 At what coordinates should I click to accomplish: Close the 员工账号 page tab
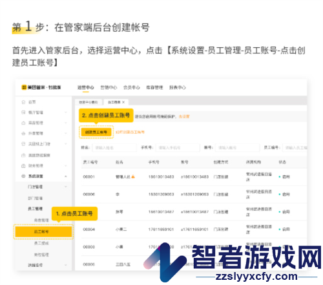click(x=123, y=102)
